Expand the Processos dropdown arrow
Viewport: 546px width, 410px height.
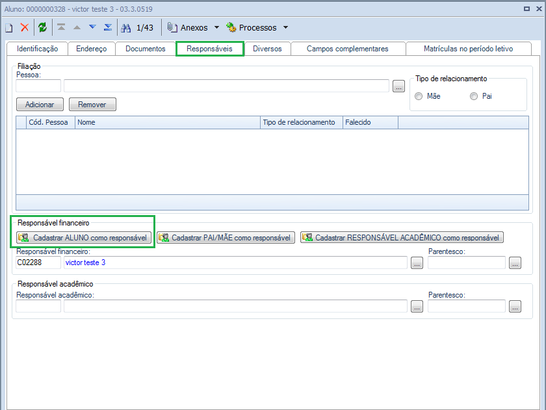[x=285, y=27]
